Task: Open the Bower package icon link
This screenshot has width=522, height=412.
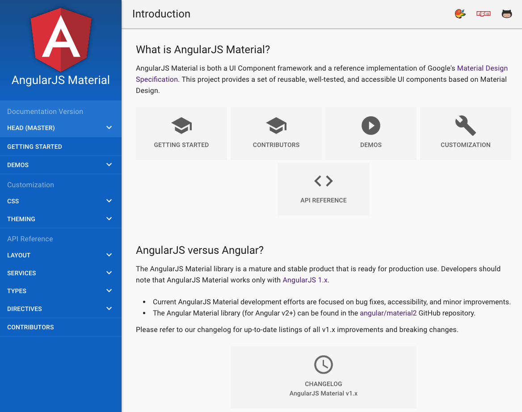Action: [x=460, y=14]
